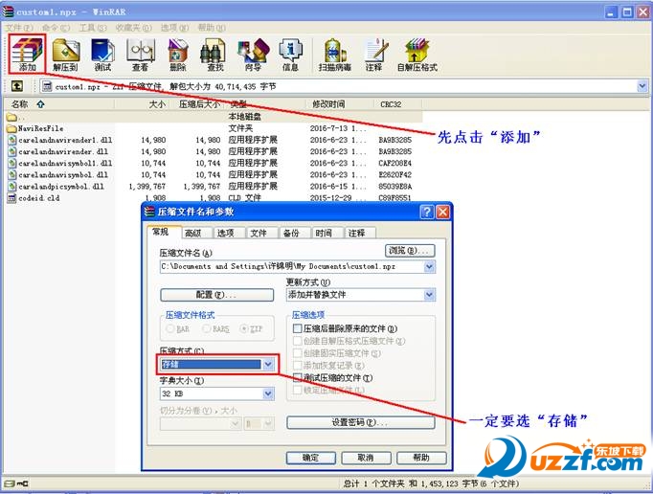Click the 测试 (Test) toolbar icon
This screenshot has width=653, height=494.
coord(102,55)
